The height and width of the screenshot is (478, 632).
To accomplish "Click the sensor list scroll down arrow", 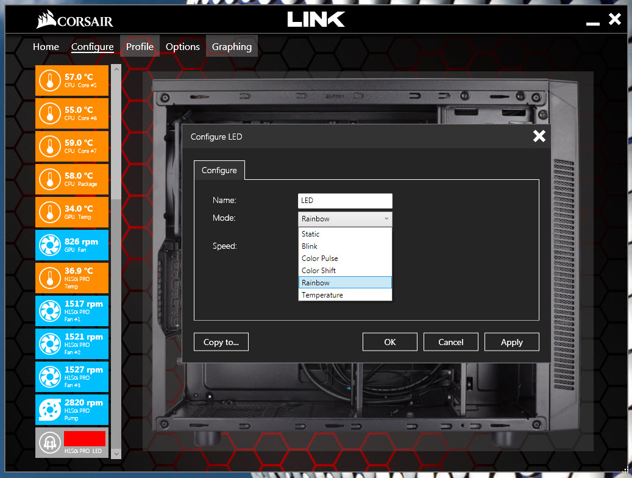I will pyautogui.click(x=116, y=454).
